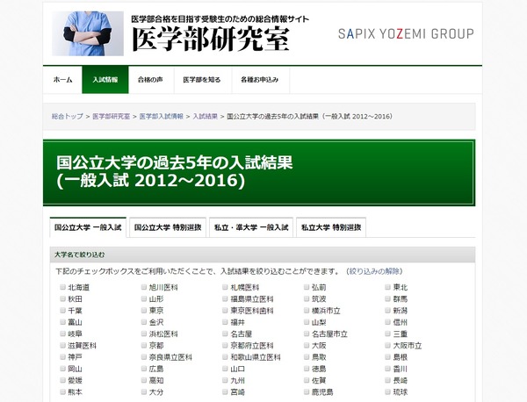The image size is (527, 402).
Task: Follow the 入試結果 breadcrumb link
Action: [x=206, y=117]
